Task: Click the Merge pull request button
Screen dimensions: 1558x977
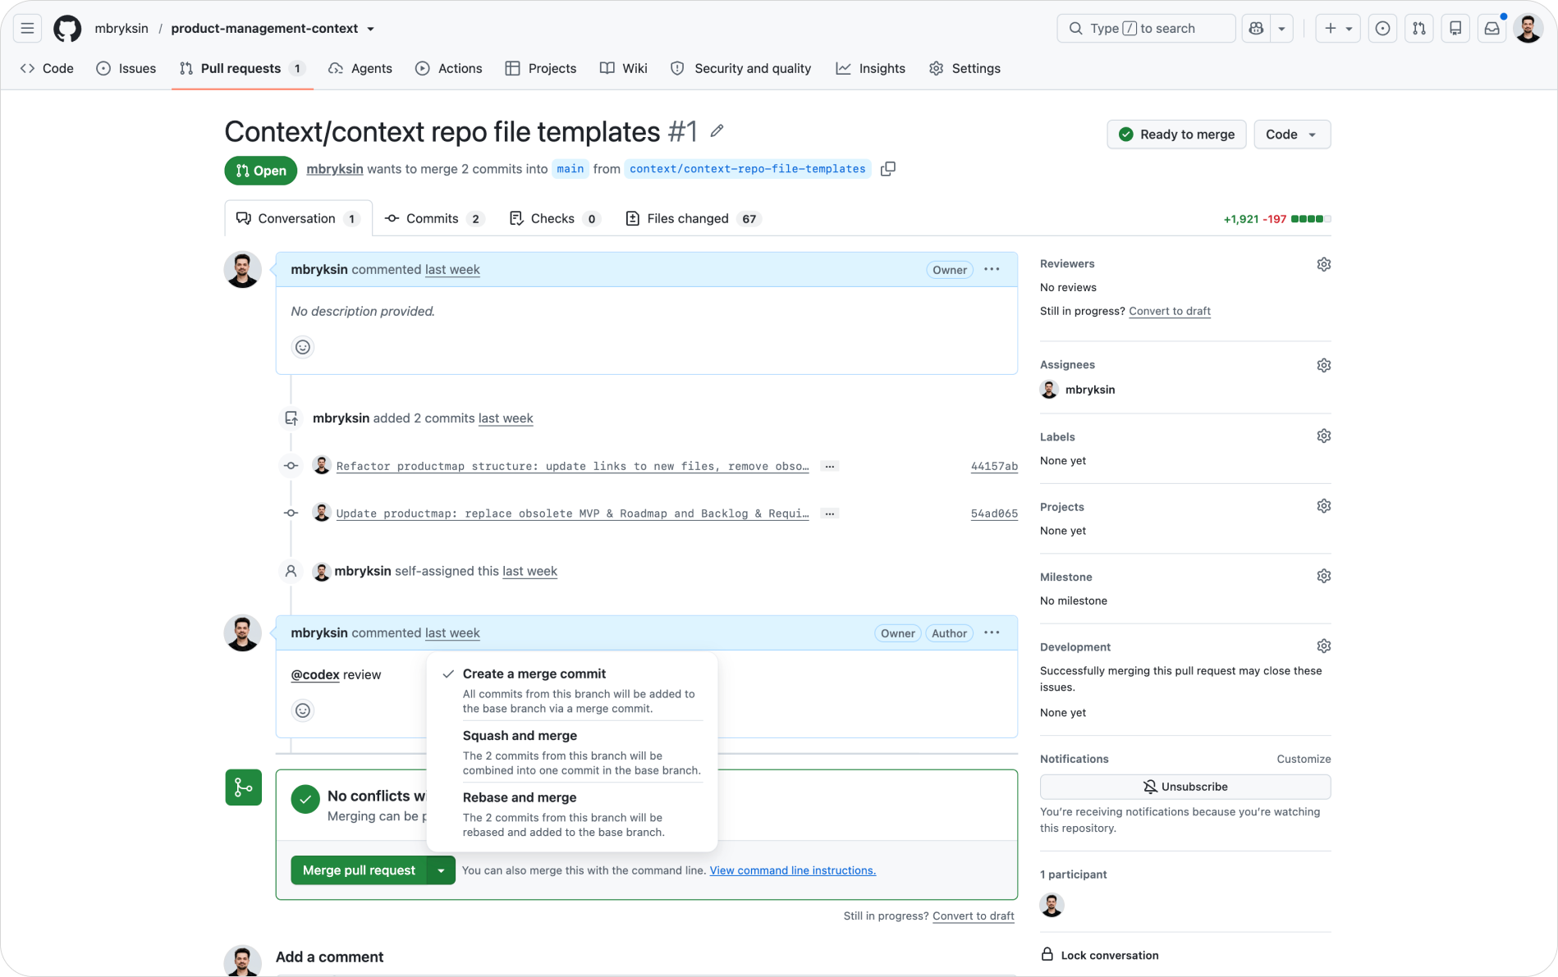Action: (359, 870)
